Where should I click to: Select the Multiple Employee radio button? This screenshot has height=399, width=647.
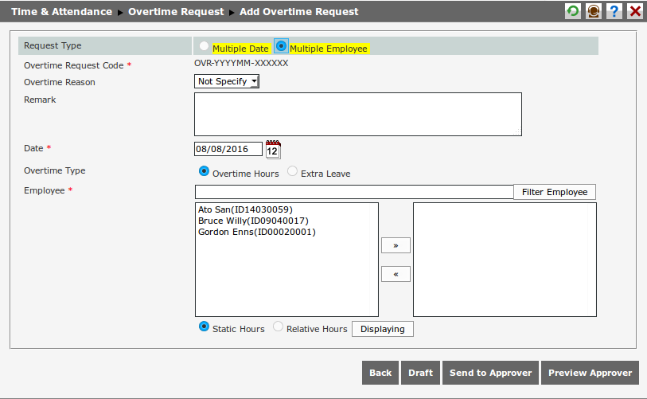(281, 47)
